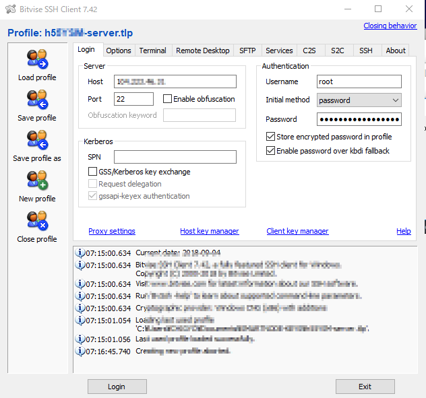
Task: Click the Save profile as icon
Action: (36, 140)
